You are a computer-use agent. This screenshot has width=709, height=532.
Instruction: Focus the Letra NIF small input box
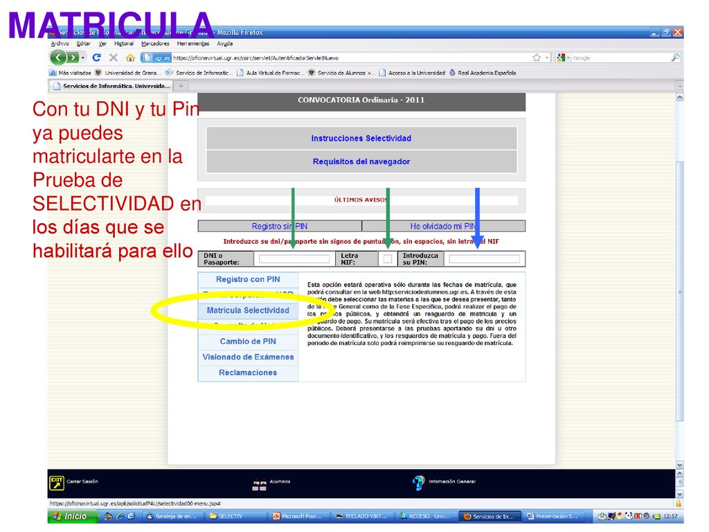[x=388, y=259]
